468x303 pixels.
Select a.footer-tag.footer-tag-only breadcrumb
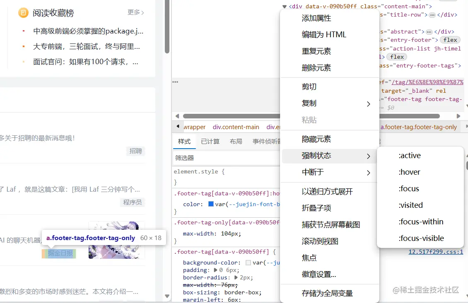click(x=418, y=127)
